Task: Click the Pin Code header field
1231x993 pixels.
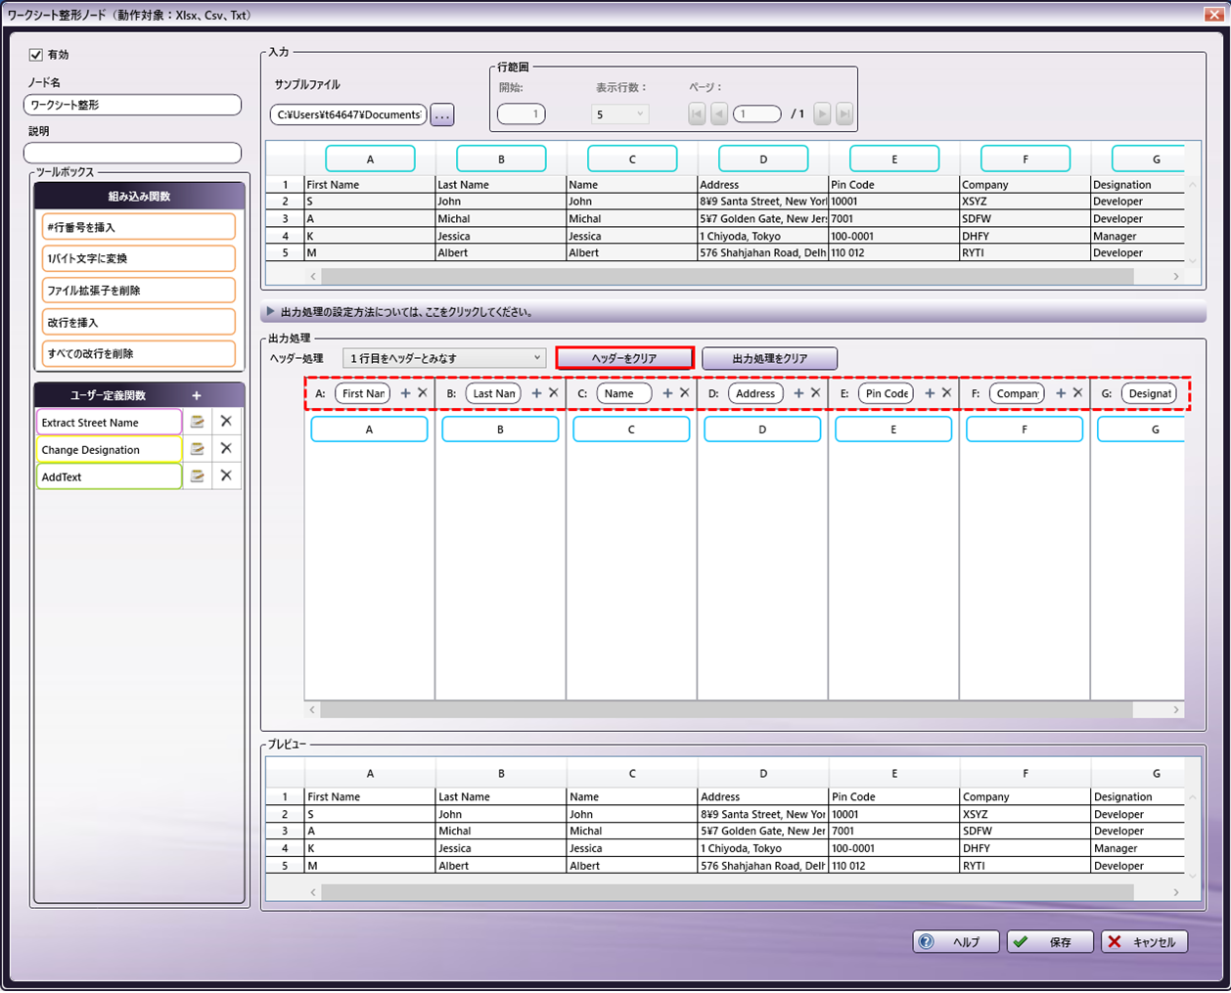Action: [887, 393]
